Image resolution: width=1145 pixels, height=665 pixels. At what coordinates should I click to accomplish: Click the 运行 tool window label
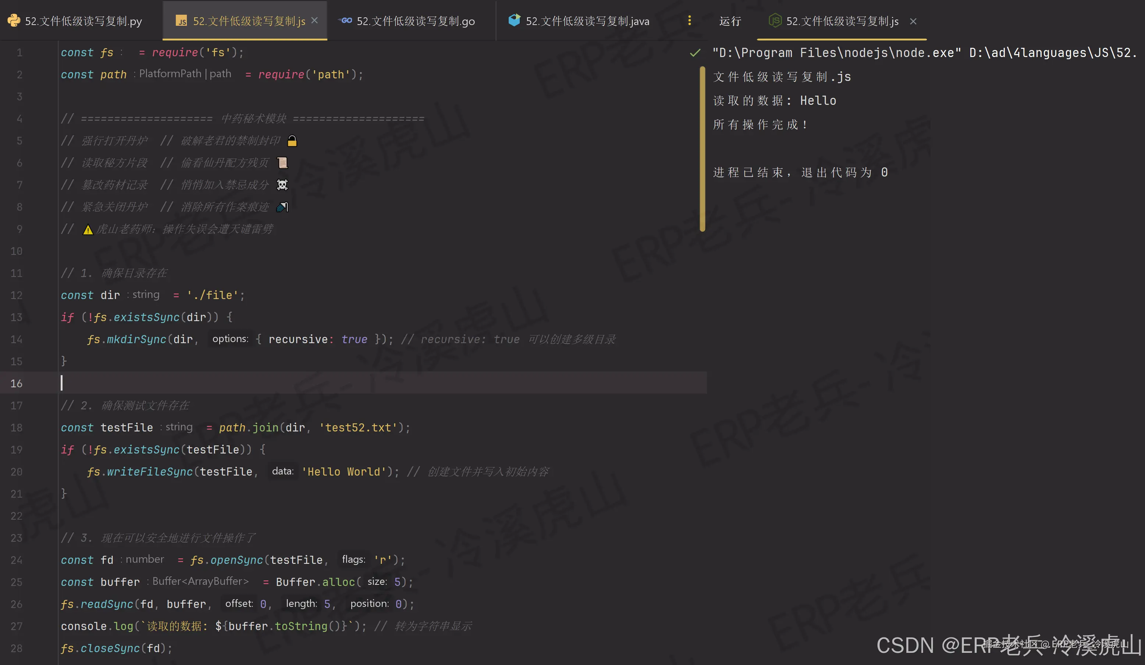point(730,21)
